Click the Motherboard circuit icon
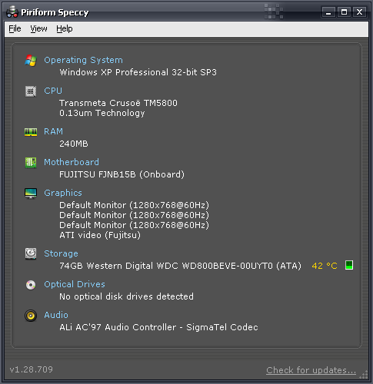 point(31,163)
